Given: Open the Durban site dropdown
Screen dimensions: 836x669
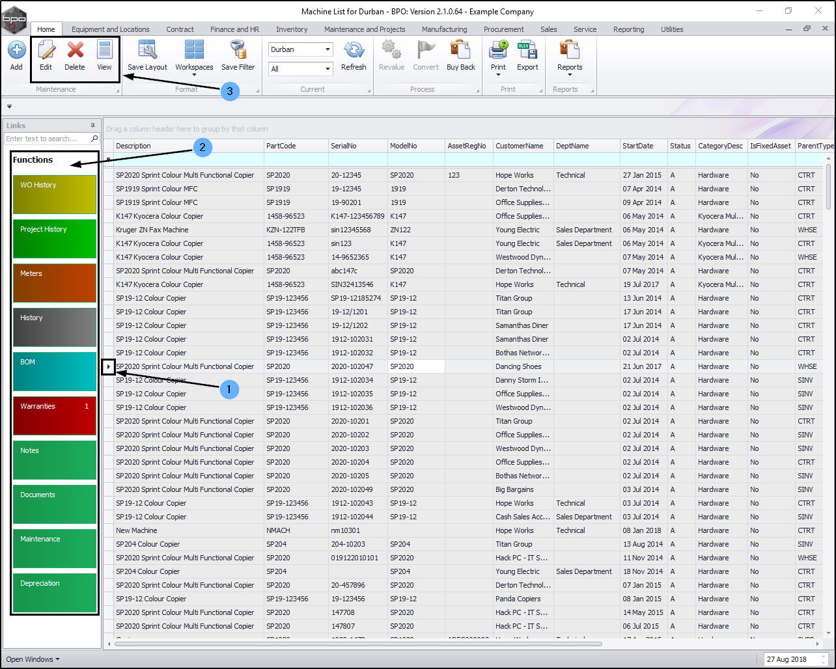Looking at the screenshot, I should coord(327,49).
